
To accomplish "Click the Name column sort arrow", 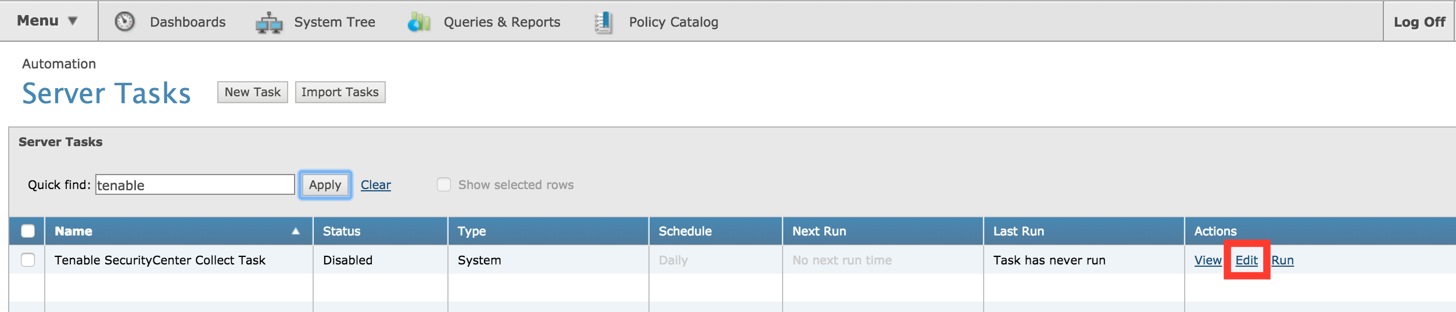I will (296, 231).
